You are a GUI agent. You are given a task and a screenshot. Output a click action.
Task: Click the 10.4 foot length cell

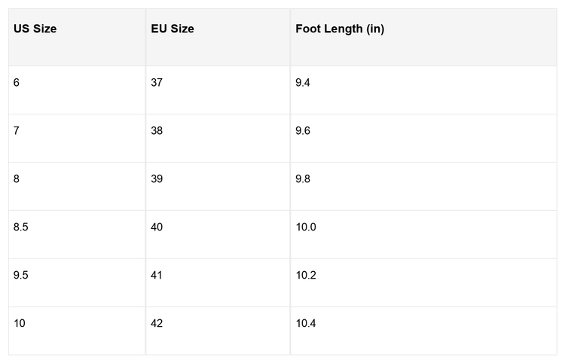[306, 323]
